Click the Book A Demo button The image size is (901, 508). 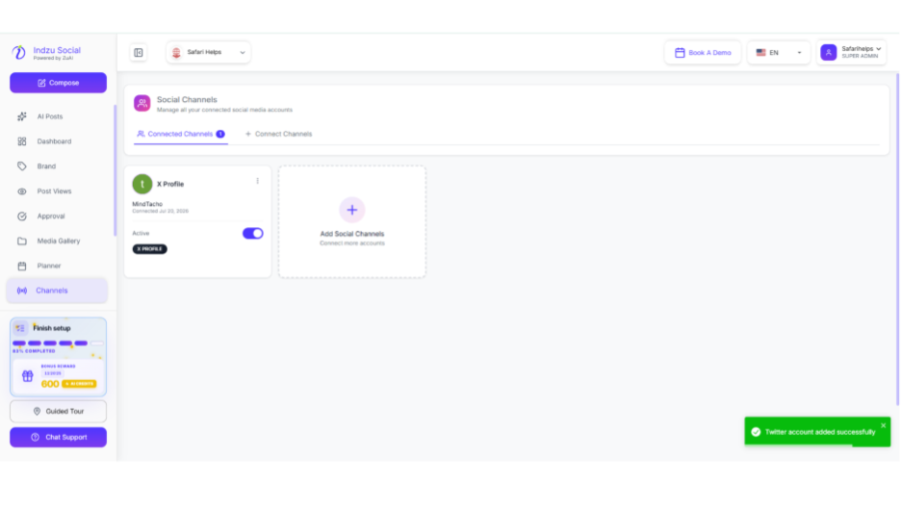pyautogui.click(x=703, y=53)
